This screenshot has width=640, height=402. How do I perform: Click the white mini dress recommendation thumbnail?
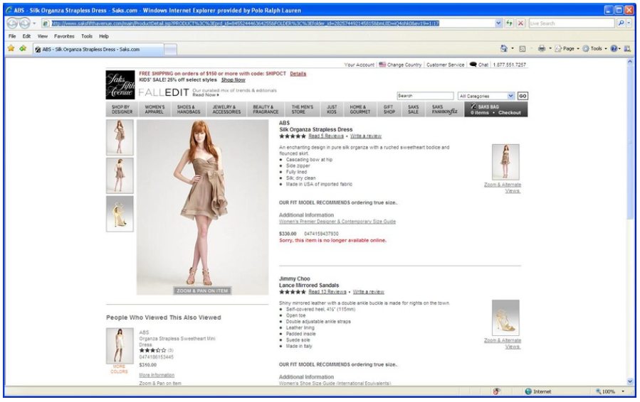[120, 346]
